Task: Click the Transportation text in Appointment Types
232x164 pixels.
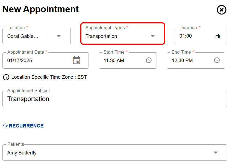Action: [102, 36]
